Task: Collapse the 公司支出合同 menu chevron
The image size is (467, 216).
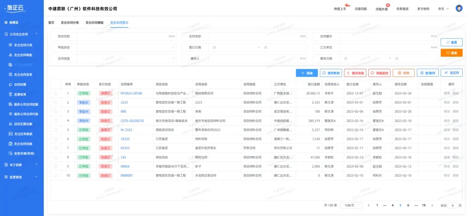Action: [36, 34]
